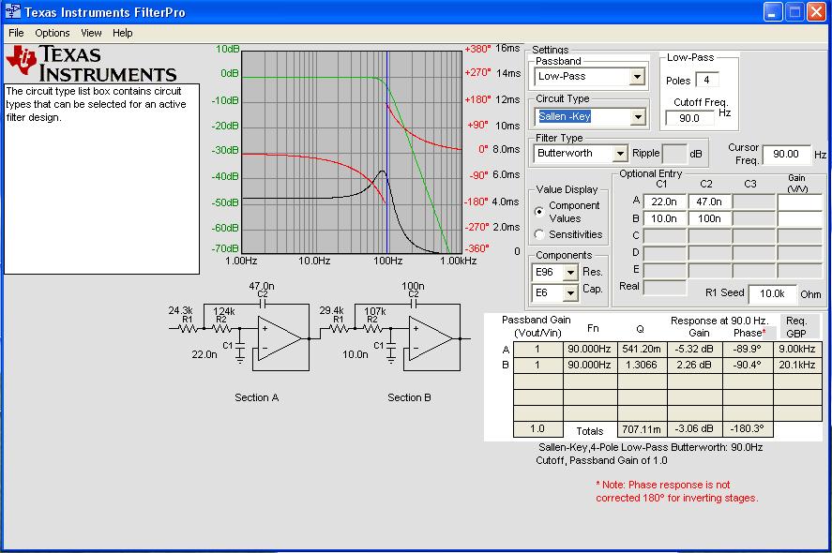
Task: Click the Gain (V/V) field for row B
Action: (799, 218)
